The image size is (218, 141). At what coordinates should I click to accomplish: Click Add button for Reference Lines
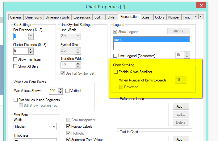tap(181, 106)
